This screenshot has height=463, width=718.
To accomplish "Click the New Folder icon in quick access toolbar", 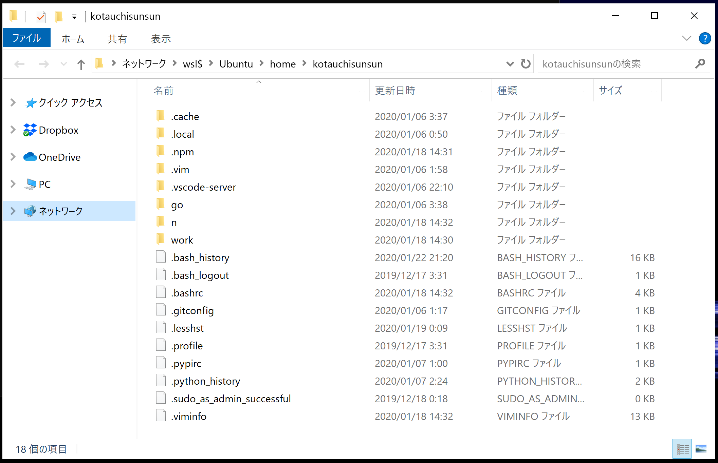I will click(59, 17).
